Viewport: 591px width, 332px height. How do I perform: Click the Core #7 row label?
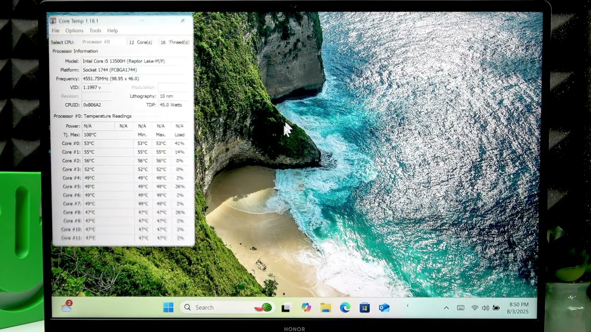click(x=72, y=203)
